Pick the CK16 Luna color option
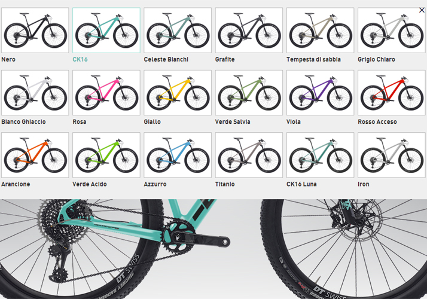Image resolution: width=427 pixels, height=299 pixels. (x=321, y=155)
